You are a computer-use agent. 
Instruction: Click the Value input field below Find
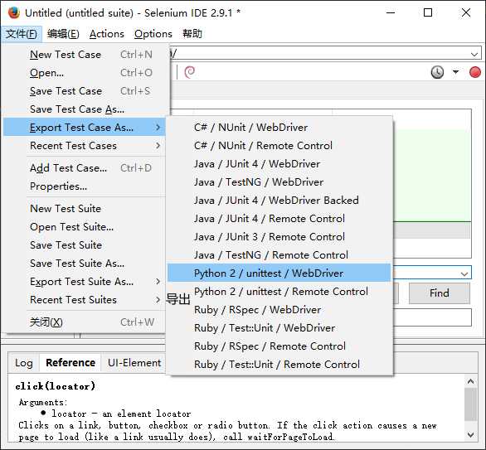[433, 317]
